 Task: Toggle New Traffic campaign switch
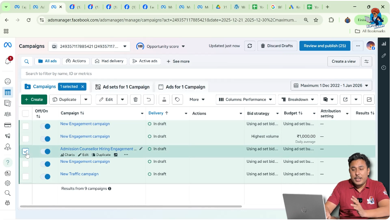coord(46,176)
